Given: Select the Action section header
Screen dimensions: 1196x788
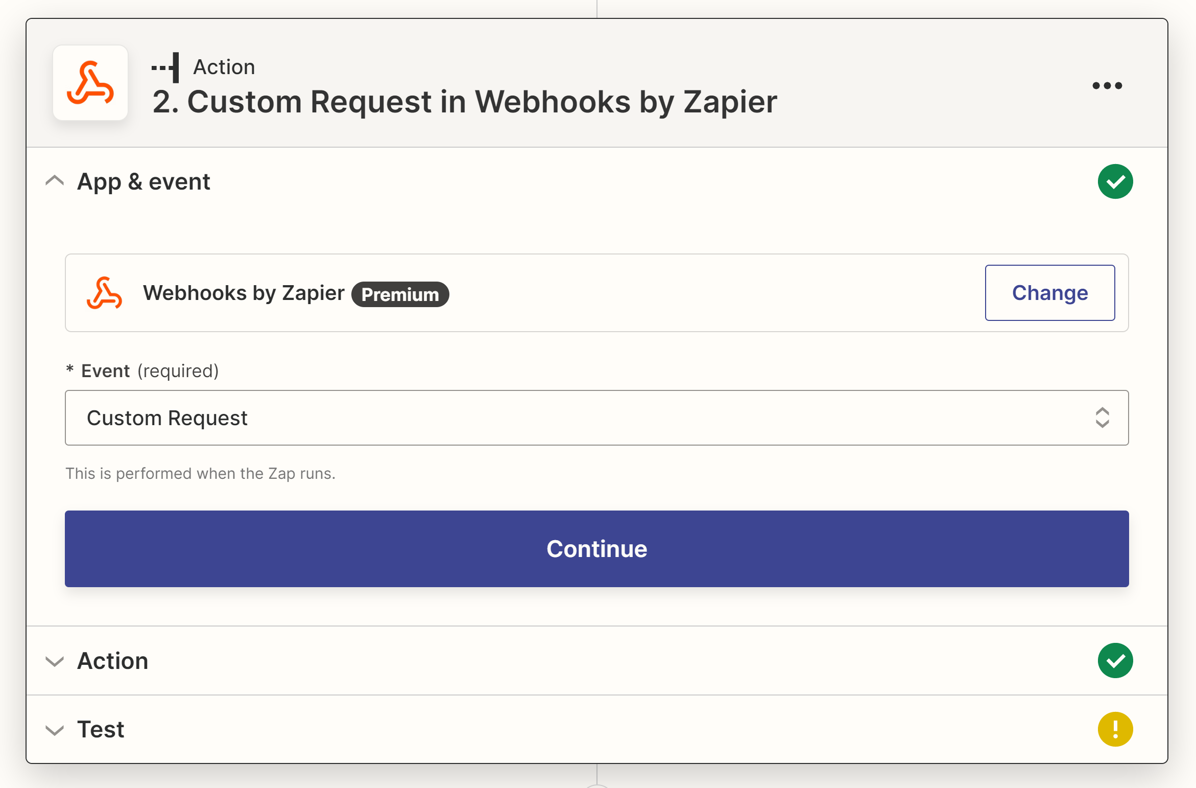Looking at the screenshot, I should point(596,660).
